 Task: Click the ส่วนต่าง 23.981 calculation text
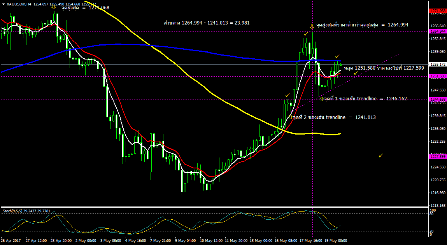pyautogui.click(x=207, y=23)
